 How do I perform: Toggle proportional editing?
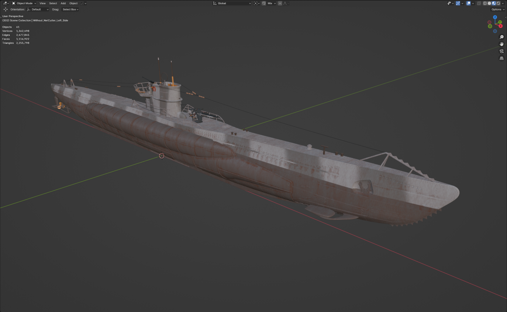click(x=280, y=3)
